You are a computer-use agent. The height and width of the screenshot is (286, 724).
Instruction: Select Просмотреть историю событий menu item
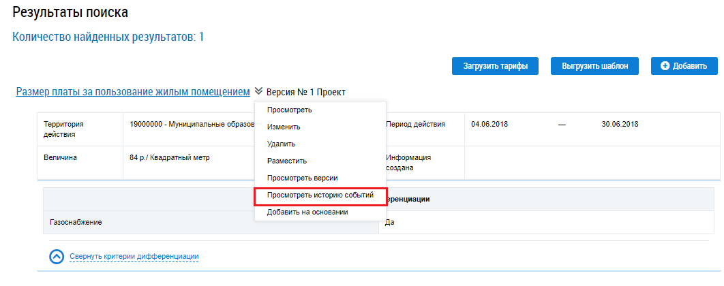click(320, 195)
